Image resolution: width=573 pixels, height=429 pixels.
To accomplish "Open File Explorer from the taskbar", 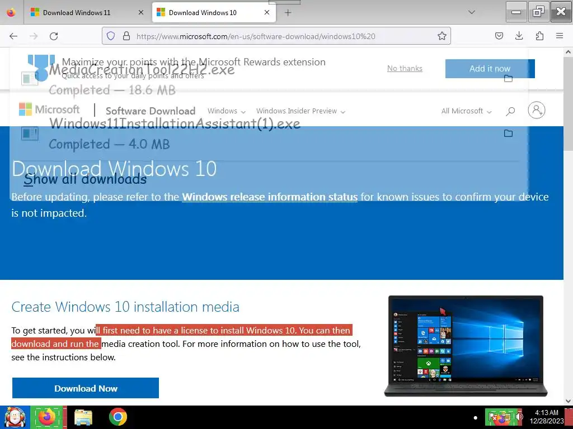I will click(83, 417).
